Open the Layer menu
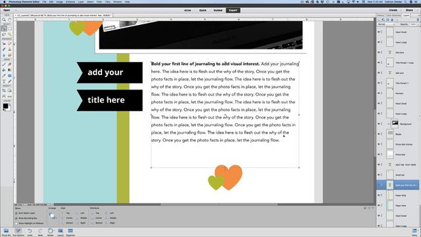 [81, 2]
